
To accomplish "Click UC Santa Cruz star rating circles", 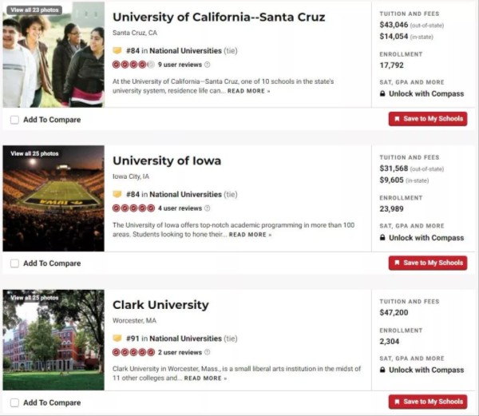I will (x=134, y=65).
